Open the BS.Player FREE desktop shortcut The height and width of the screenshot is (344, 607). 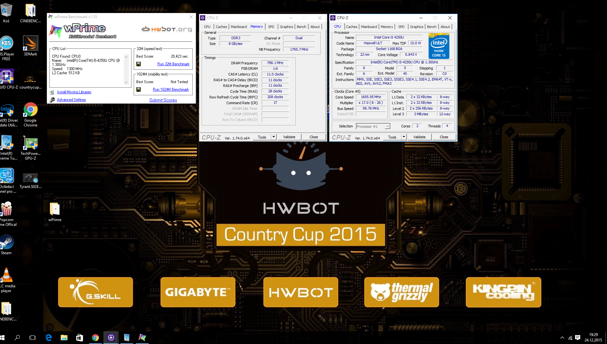click(x=6, y=48)
